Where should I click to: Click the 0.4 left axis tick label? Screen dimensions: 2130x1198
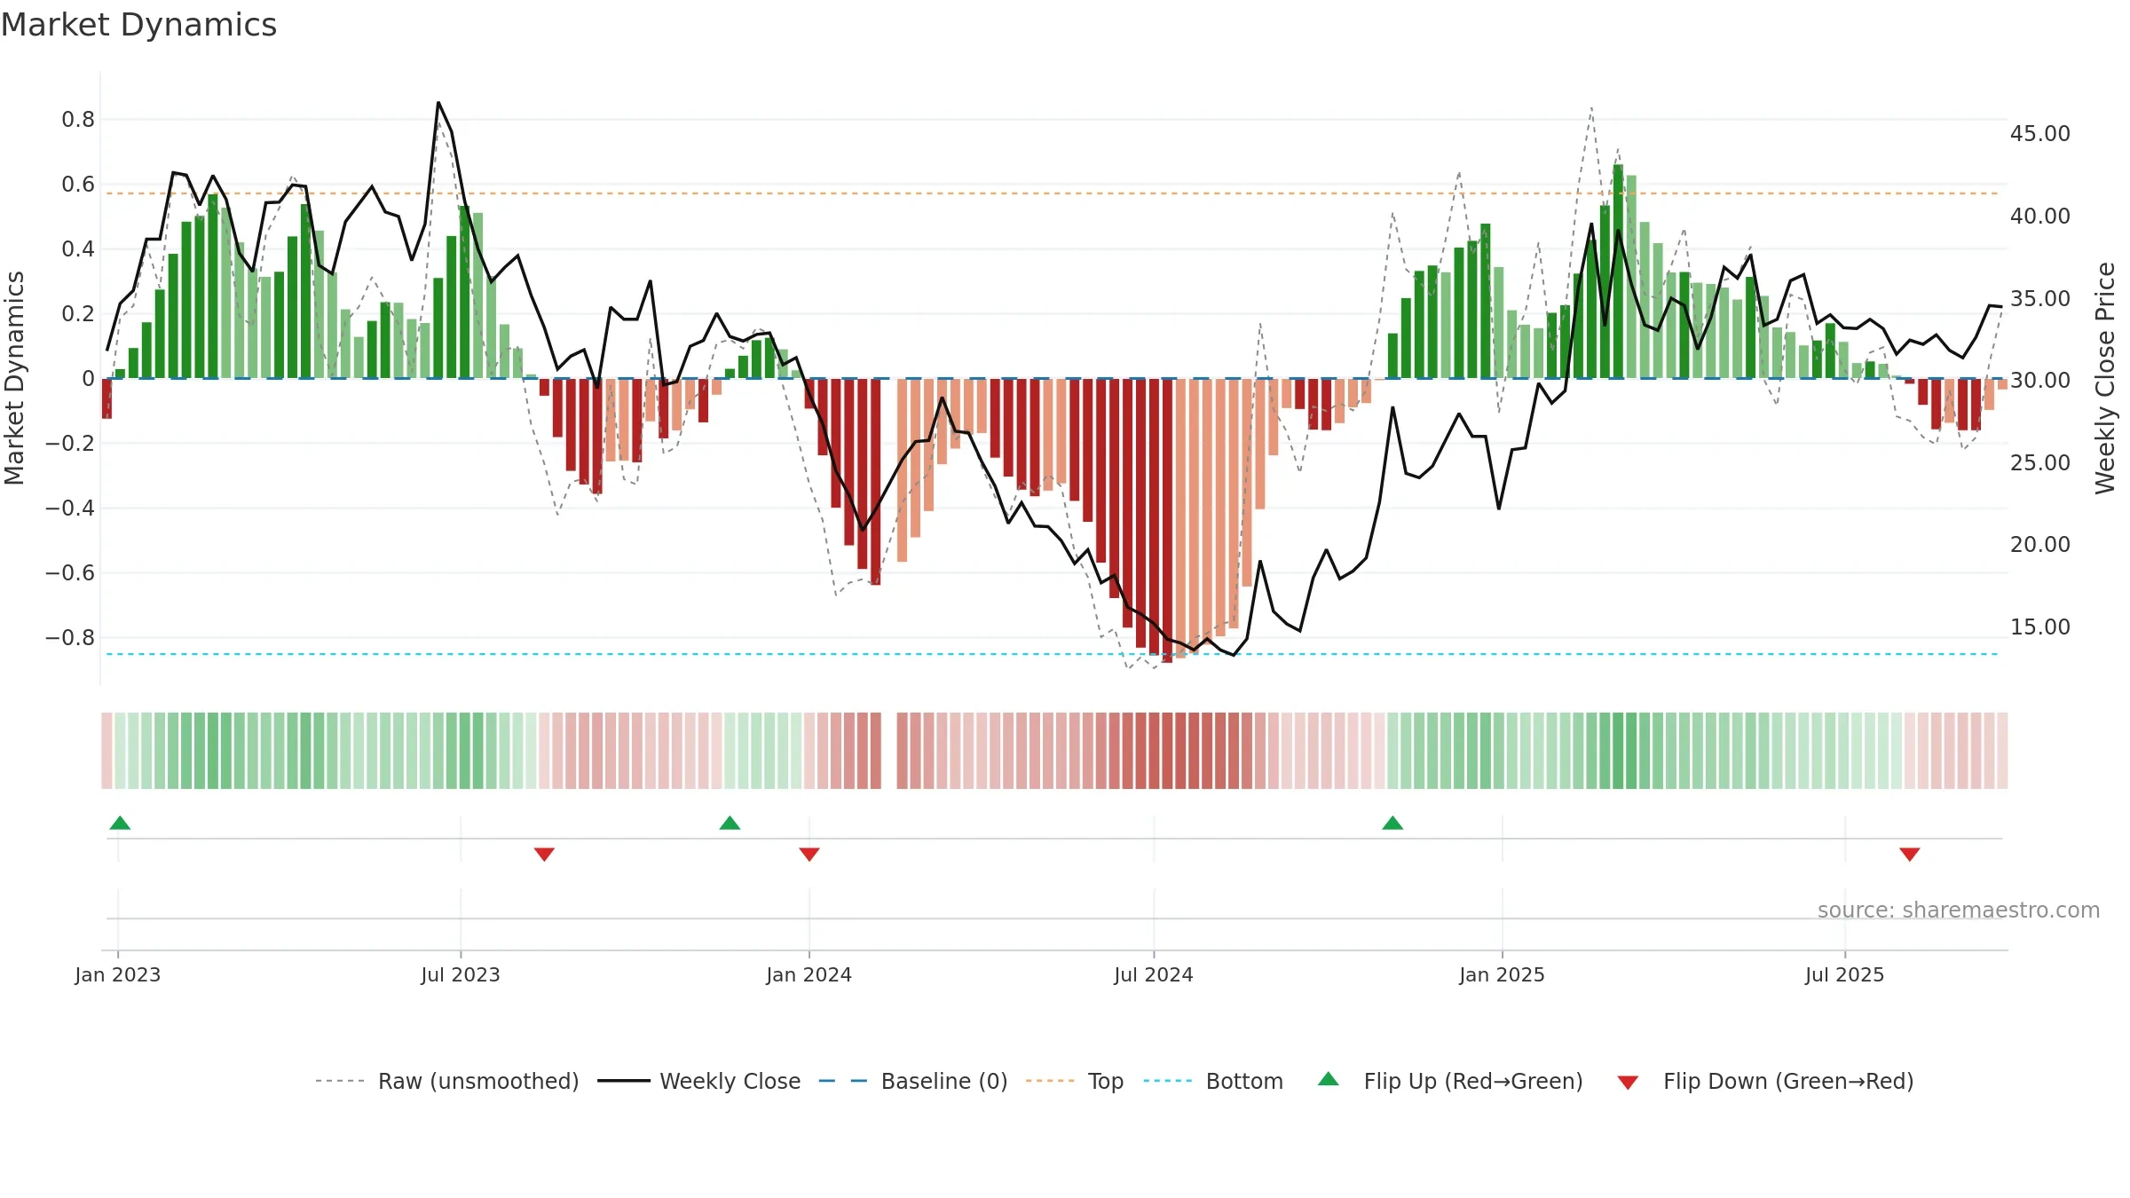78,249
